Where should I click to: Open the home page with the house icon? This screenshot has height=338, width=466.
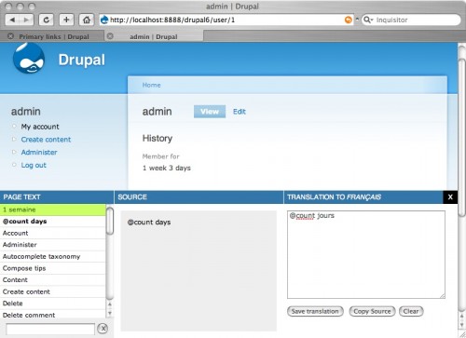pos(87,20)
